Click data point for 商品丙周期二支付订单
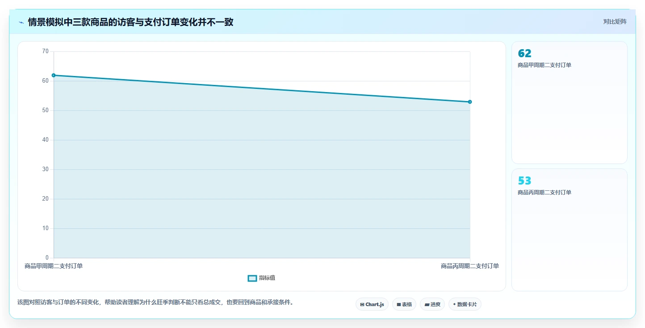 coord(470,102)
